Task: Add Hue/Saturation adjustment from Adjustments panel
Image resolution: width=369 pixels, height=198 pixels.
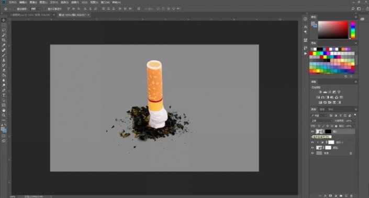Action: (318, 97)
